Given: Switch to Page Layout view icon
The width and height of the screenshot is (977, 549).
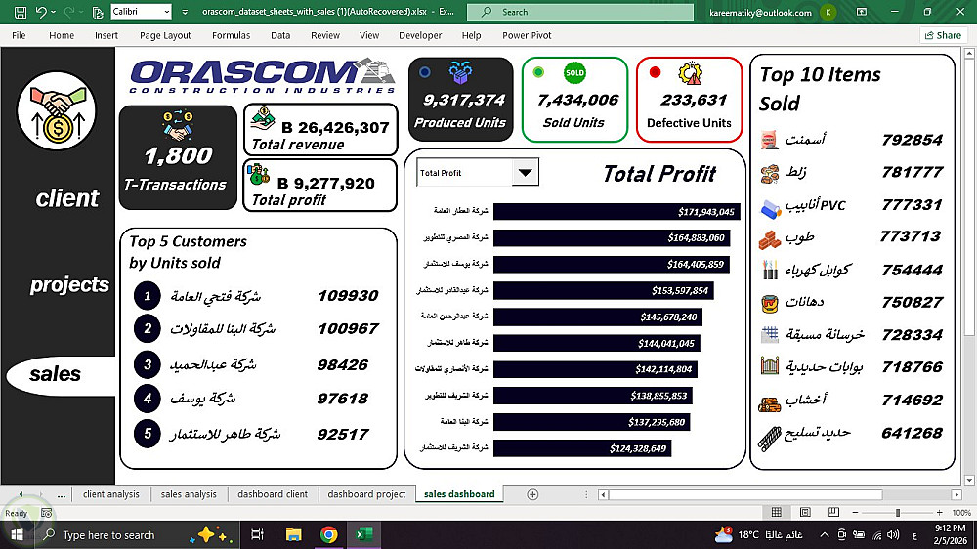Looking at the screenshot, I should click(805, 512).
